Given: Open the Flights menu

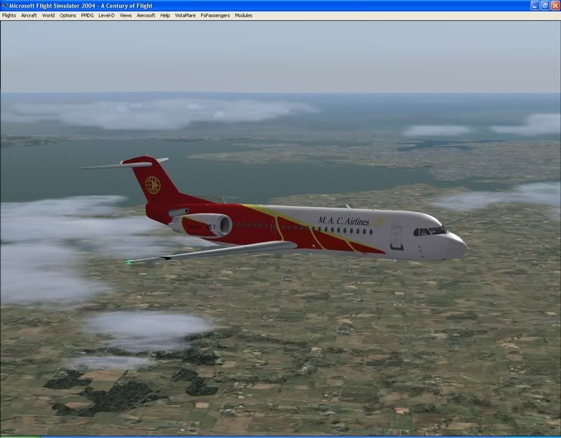Looking at the screenshot, I should 9,15.
